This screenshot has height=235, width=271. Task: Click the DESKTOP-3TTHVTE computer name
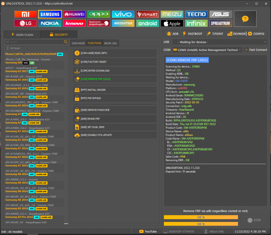click(x=179, y=231)
